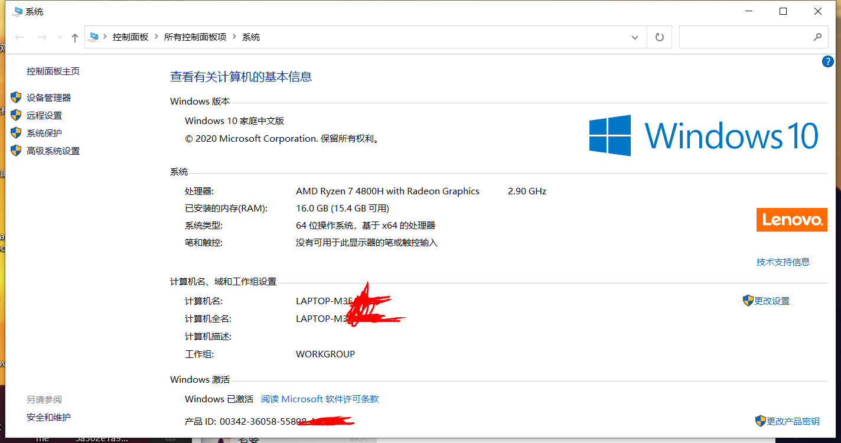Click 更改产品密钥 change product key link

pyautogui.click(x=793, y=421)
